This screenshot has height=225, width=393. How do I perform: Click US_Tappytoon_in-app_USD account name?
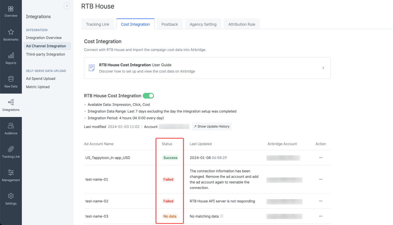coord(108,158)
